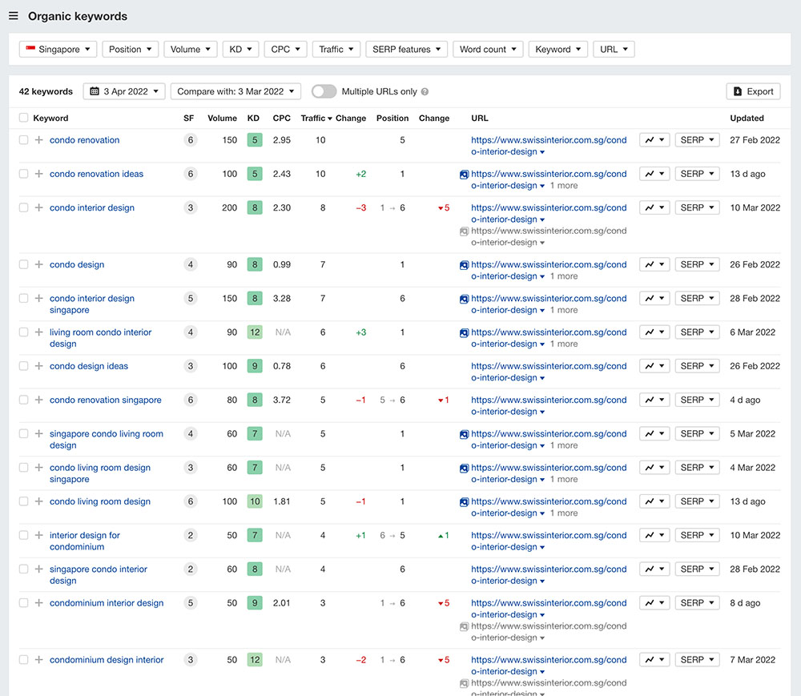Open the trend chart button for condo renovation
This screenshot has height=696, width=801.
[654, 140]
